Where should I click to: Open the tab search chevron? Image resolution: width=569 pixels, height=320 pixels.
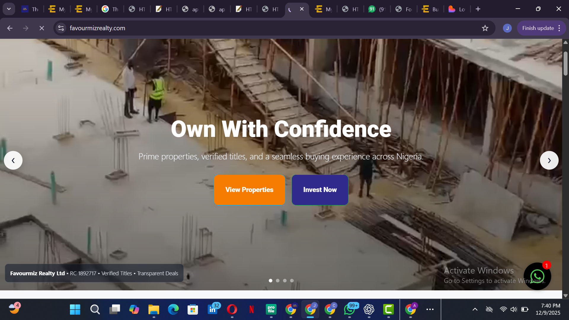tap(9, 9)
